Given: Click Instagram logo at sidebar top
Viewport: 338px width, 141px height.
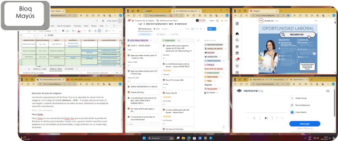Looking at the screenshot, I should (237, 24).
